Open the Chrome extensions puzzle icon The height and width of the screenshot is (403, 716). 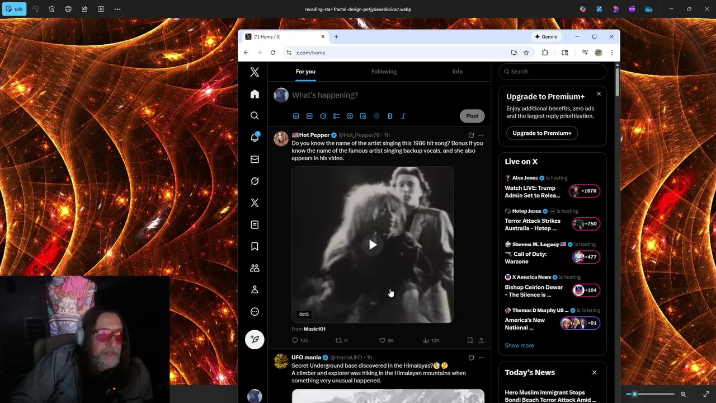point(545,53)
